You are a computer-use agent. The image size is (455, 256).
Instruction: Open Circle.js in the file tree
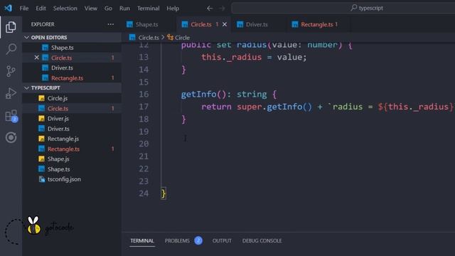point(72,98)
